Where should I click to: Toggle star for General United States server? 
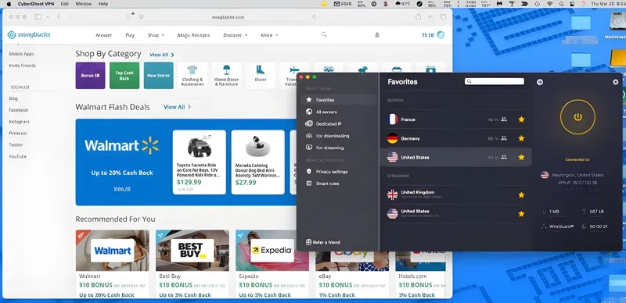(521, 157)
